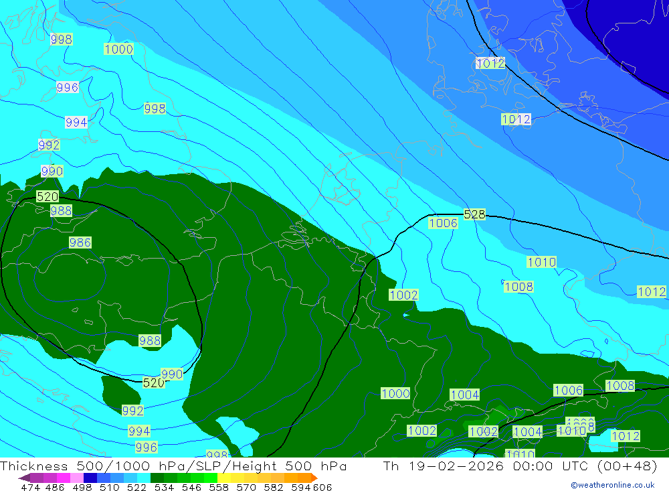669x491 pixels.
Task: Click the legend value 546
Action: 191,487
